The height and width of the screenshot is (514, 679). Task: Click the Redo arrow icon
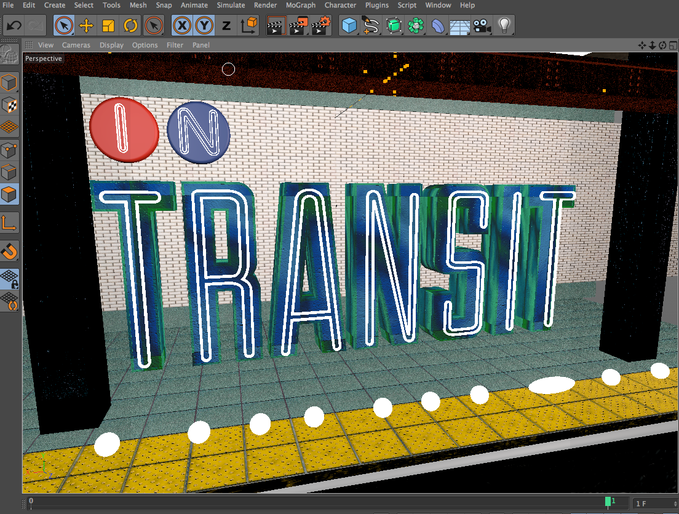coord(35,26)
